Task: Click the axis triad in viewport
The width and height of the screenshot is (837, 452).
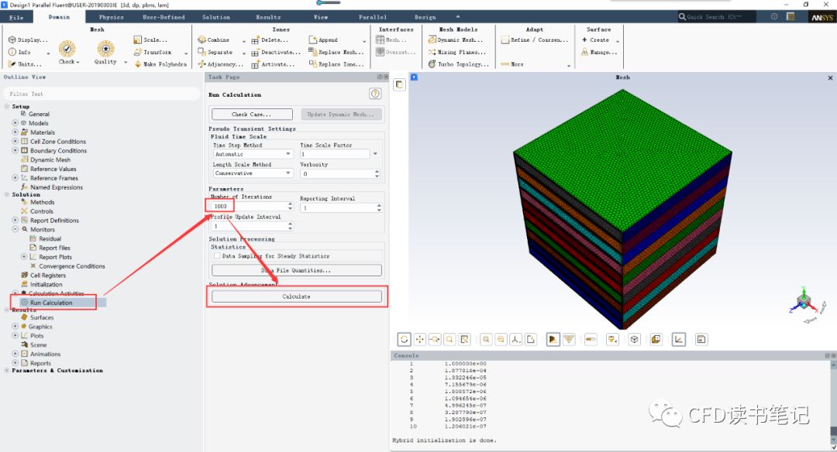Action: tap(804, 301)
